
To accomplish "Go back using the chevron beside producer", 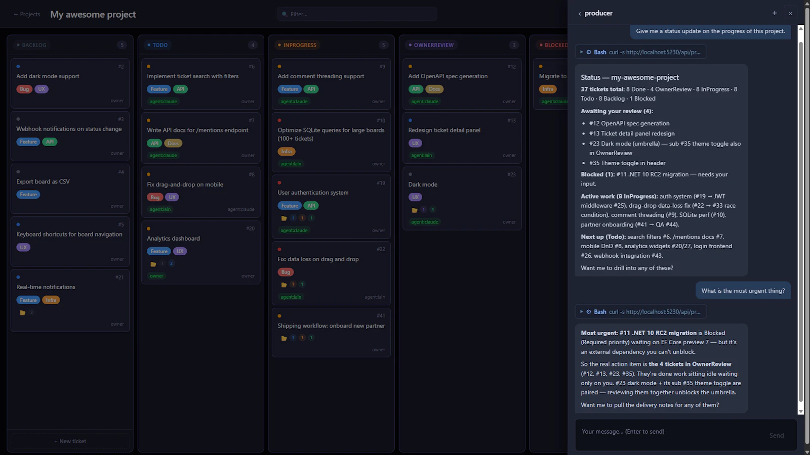I will (x=580, y=14).
